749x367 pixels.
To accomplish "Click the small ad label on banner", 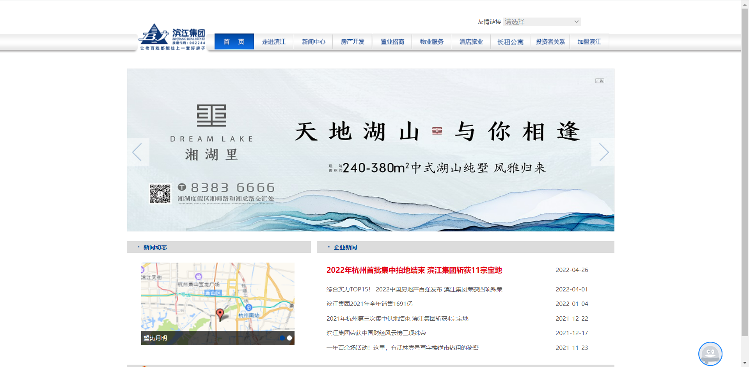I will [x=600, y=81].
